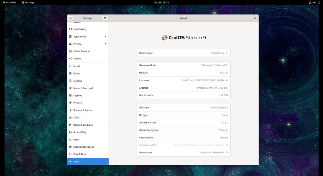
Task: Open Software Updates row chevron
Action: point(227,145)
